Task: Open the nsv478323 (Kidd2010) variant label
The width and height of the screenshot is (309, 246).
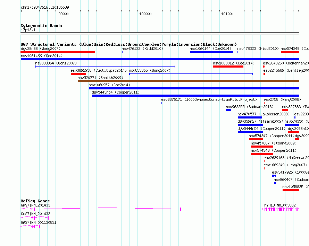Action: 258,49
